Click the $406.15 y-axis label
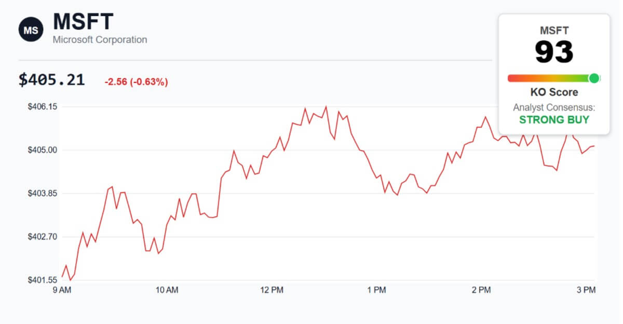Image resolution: width=623 pixels, height=324 pixels. coord(43,106)
